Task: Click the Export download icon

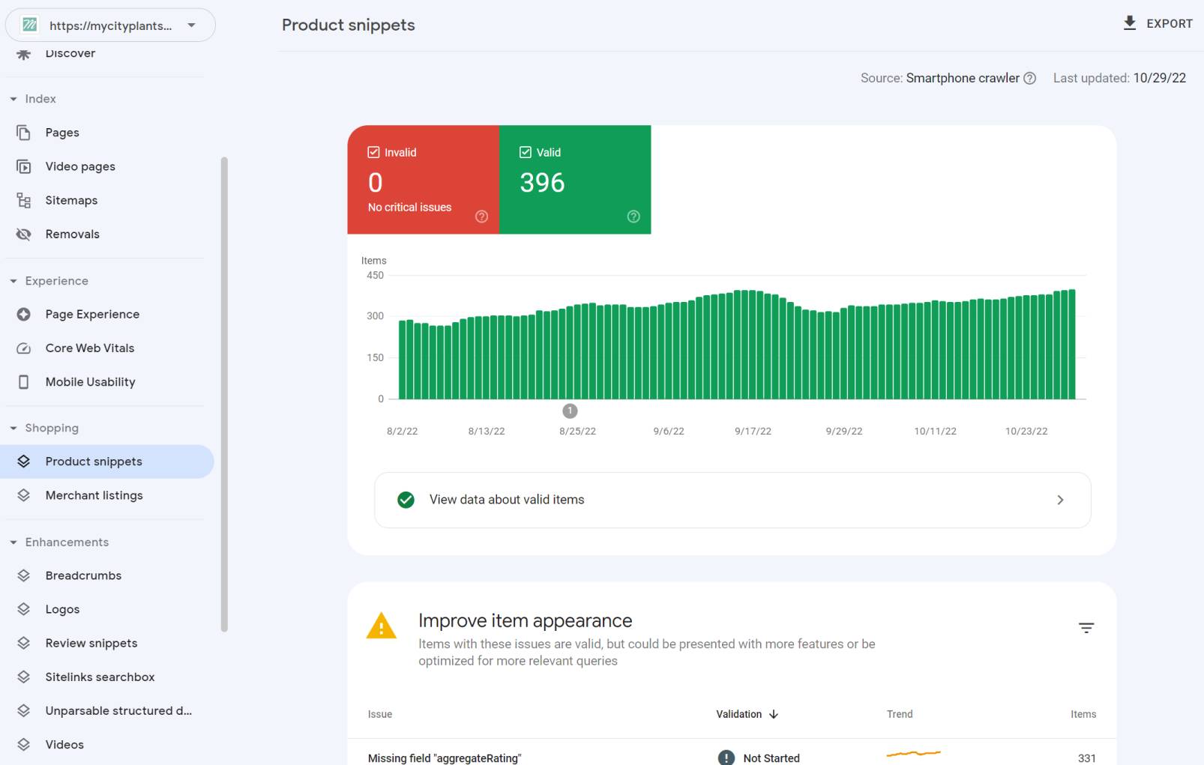Action: pyautogui.click(x=1130, y=23)
